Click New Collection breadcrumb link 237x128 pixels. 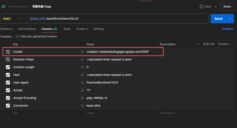point(18,7)
